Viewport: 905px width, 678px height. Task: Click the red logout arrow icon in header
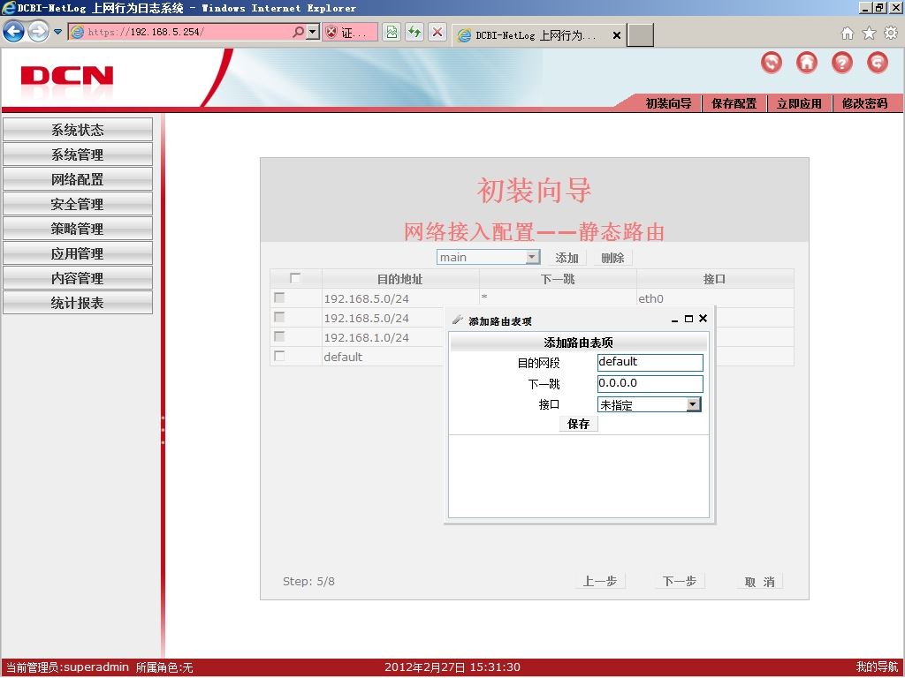point(878,63)
